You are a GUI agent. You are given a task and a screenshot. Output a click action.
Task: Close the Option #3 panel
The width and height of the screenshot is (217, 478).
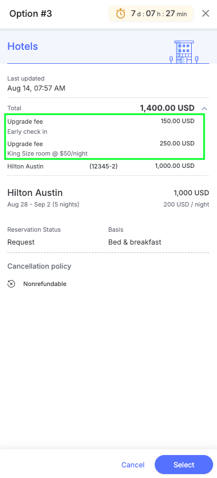pos(206,13)
